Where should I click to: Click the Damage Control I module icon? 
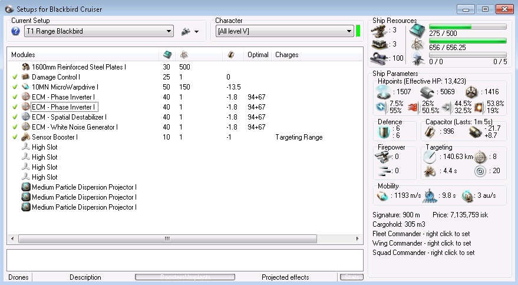pos(25,77)
